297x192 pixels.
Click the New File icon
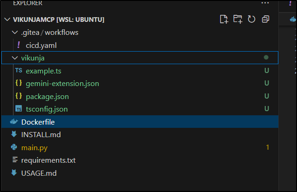coord(224,19)
